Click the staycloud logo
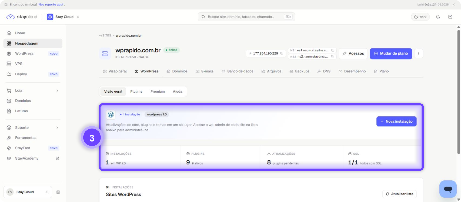This screenshot has width=461, height=202. point(22,17)
